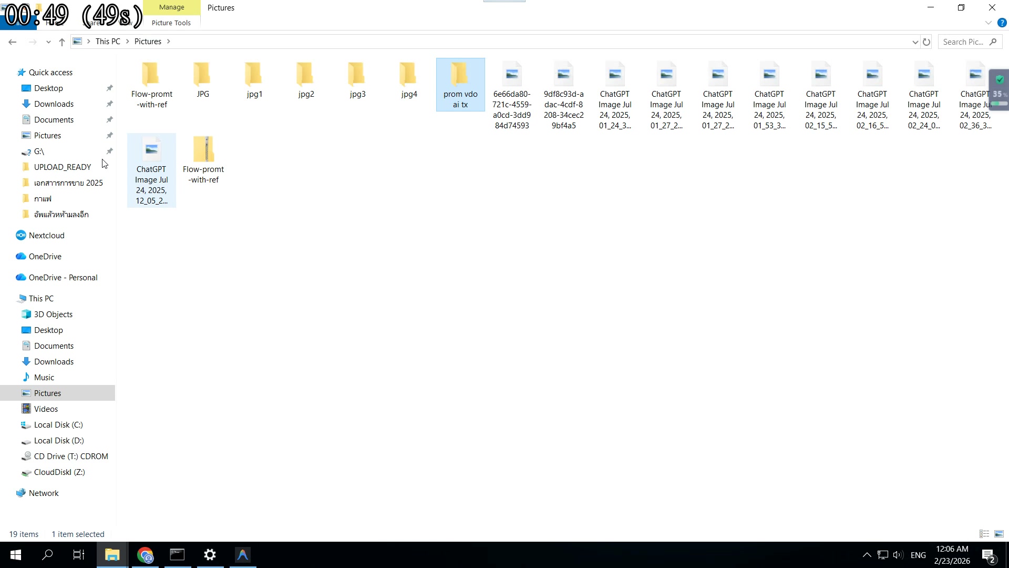1009x568 pixels.
Task: Unpin Documents from Quick access
Action: 110,119
